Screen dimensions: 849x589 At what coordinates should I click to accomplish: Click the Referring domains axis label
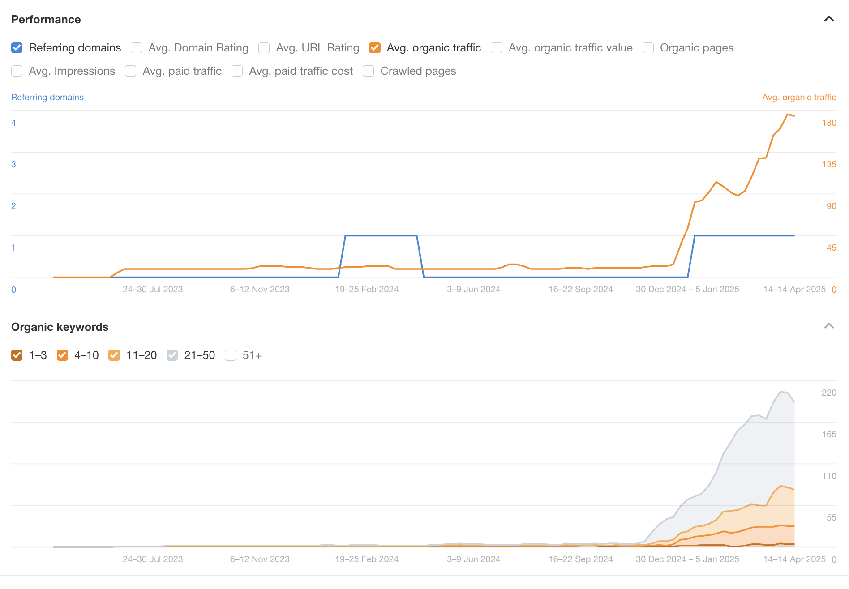click(47, 97)
